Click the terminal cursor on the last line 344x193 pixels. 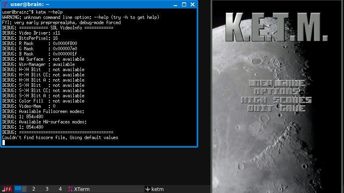click(4, 142)
